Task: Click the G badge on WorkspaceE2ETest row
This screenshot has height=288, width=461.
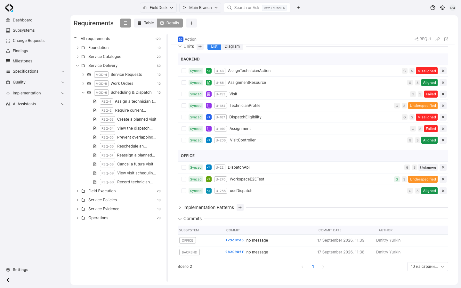Action: 397,179
